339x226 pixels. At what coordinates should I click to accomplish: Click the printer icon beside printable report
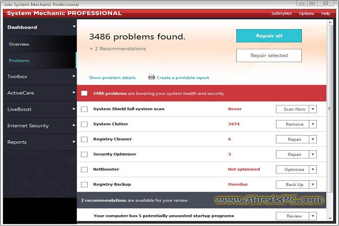coord(152,77)
